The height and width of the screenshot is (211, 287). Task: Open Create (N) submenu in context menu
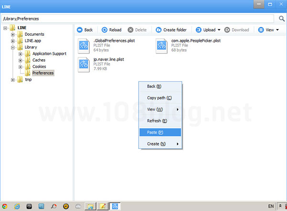click(160, 144)
